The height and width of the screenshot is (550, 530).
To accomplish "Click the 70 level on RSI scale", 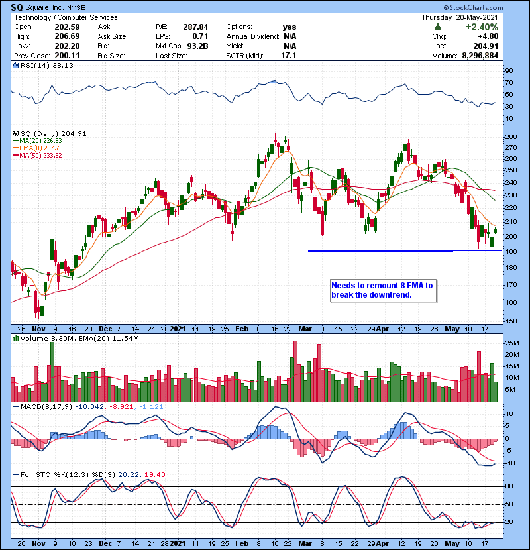I will [x=509, y=83].
